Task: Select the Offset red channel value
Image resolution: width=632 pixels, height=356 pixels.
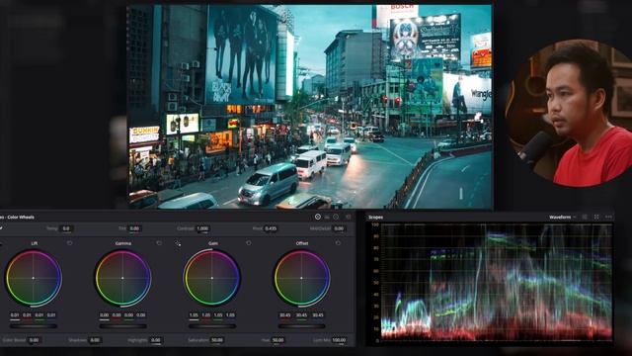Action: pos(285,315)
